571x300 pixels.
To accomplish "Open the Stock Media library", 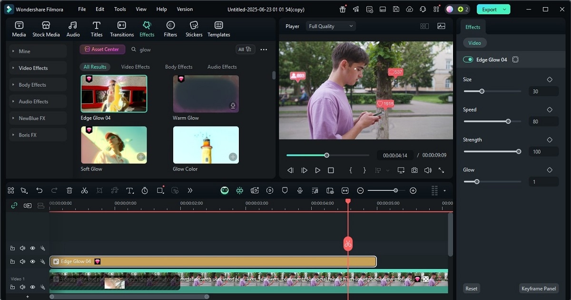I will [46, 29].
